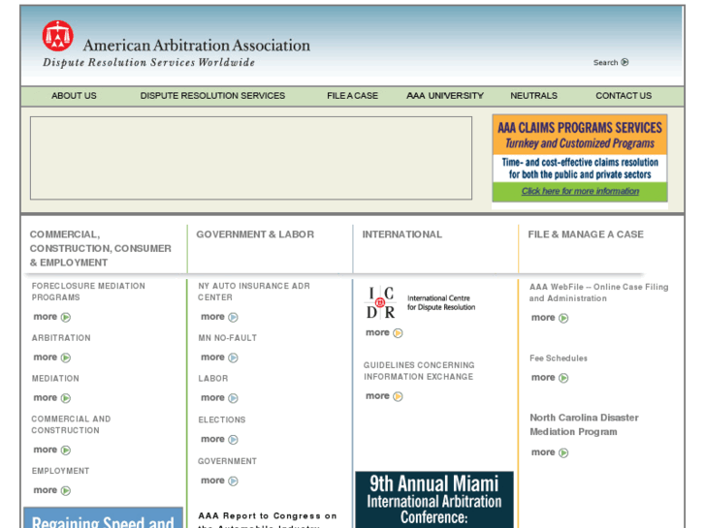Click AAA Report to Congress text
The image size is (705, 528).
coord(268,520)
